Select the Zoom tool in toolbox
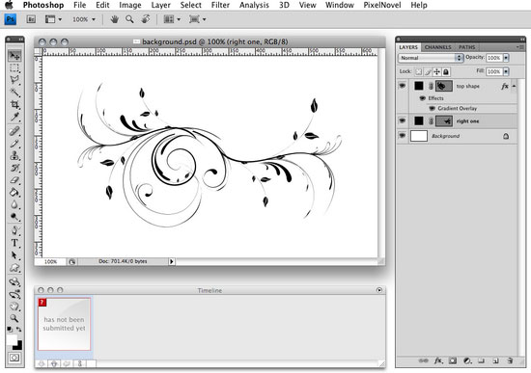The width and height of the screenshot is (531, 373). click(x=14, y=318)
